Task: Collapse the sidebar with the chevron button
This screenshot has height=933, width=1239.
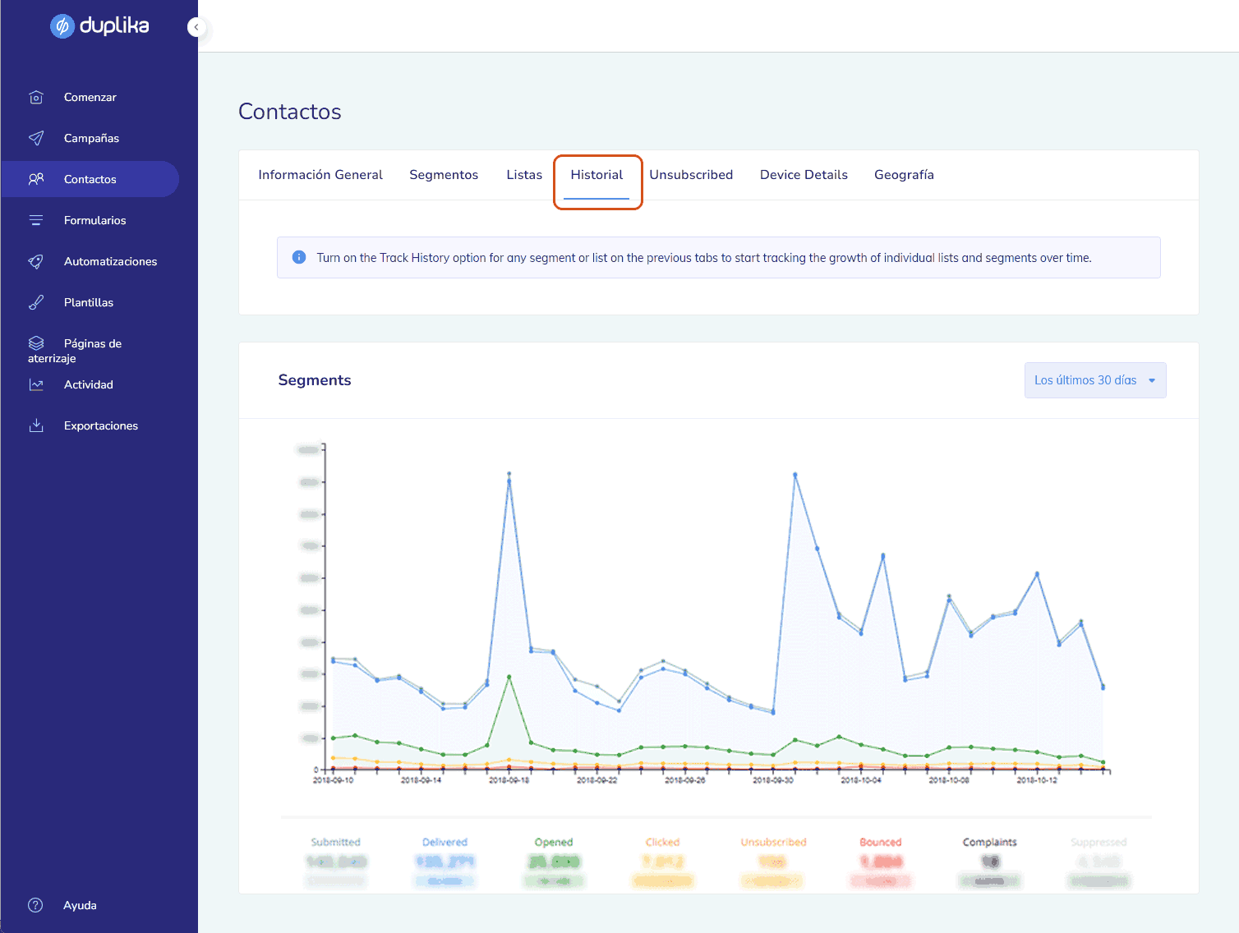Action: tap(196, 27)
